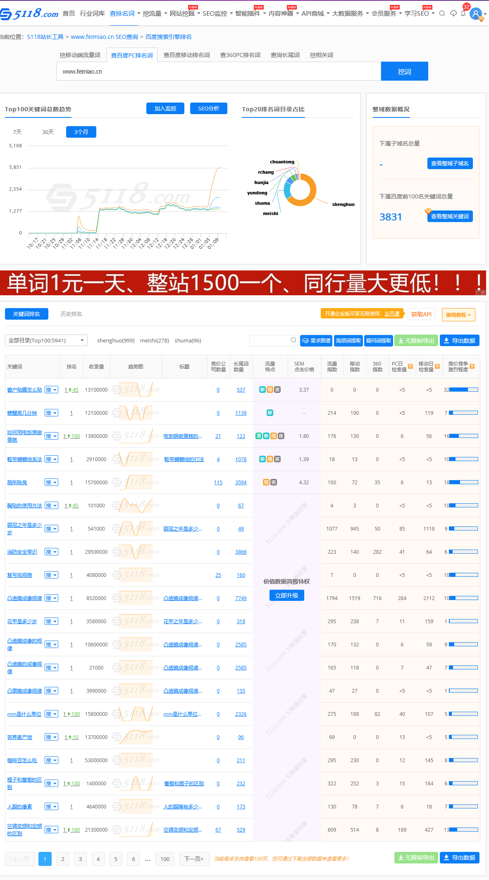Viewport: 489px width, 880px height.
Task: Open 全部目录(Top100:5941) dropdown
Action: (46, 340)
